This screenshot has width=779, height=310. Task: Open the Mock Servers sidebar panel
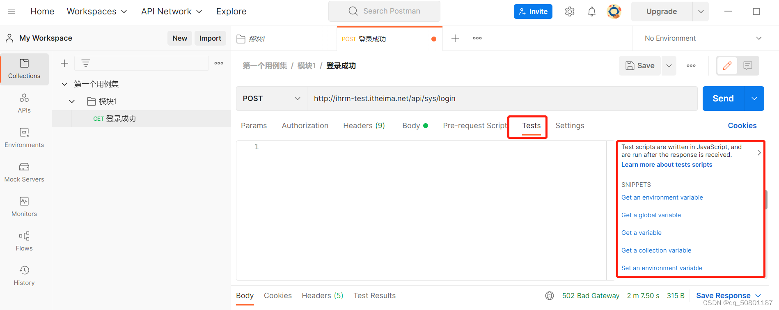(x=24, y=172)
